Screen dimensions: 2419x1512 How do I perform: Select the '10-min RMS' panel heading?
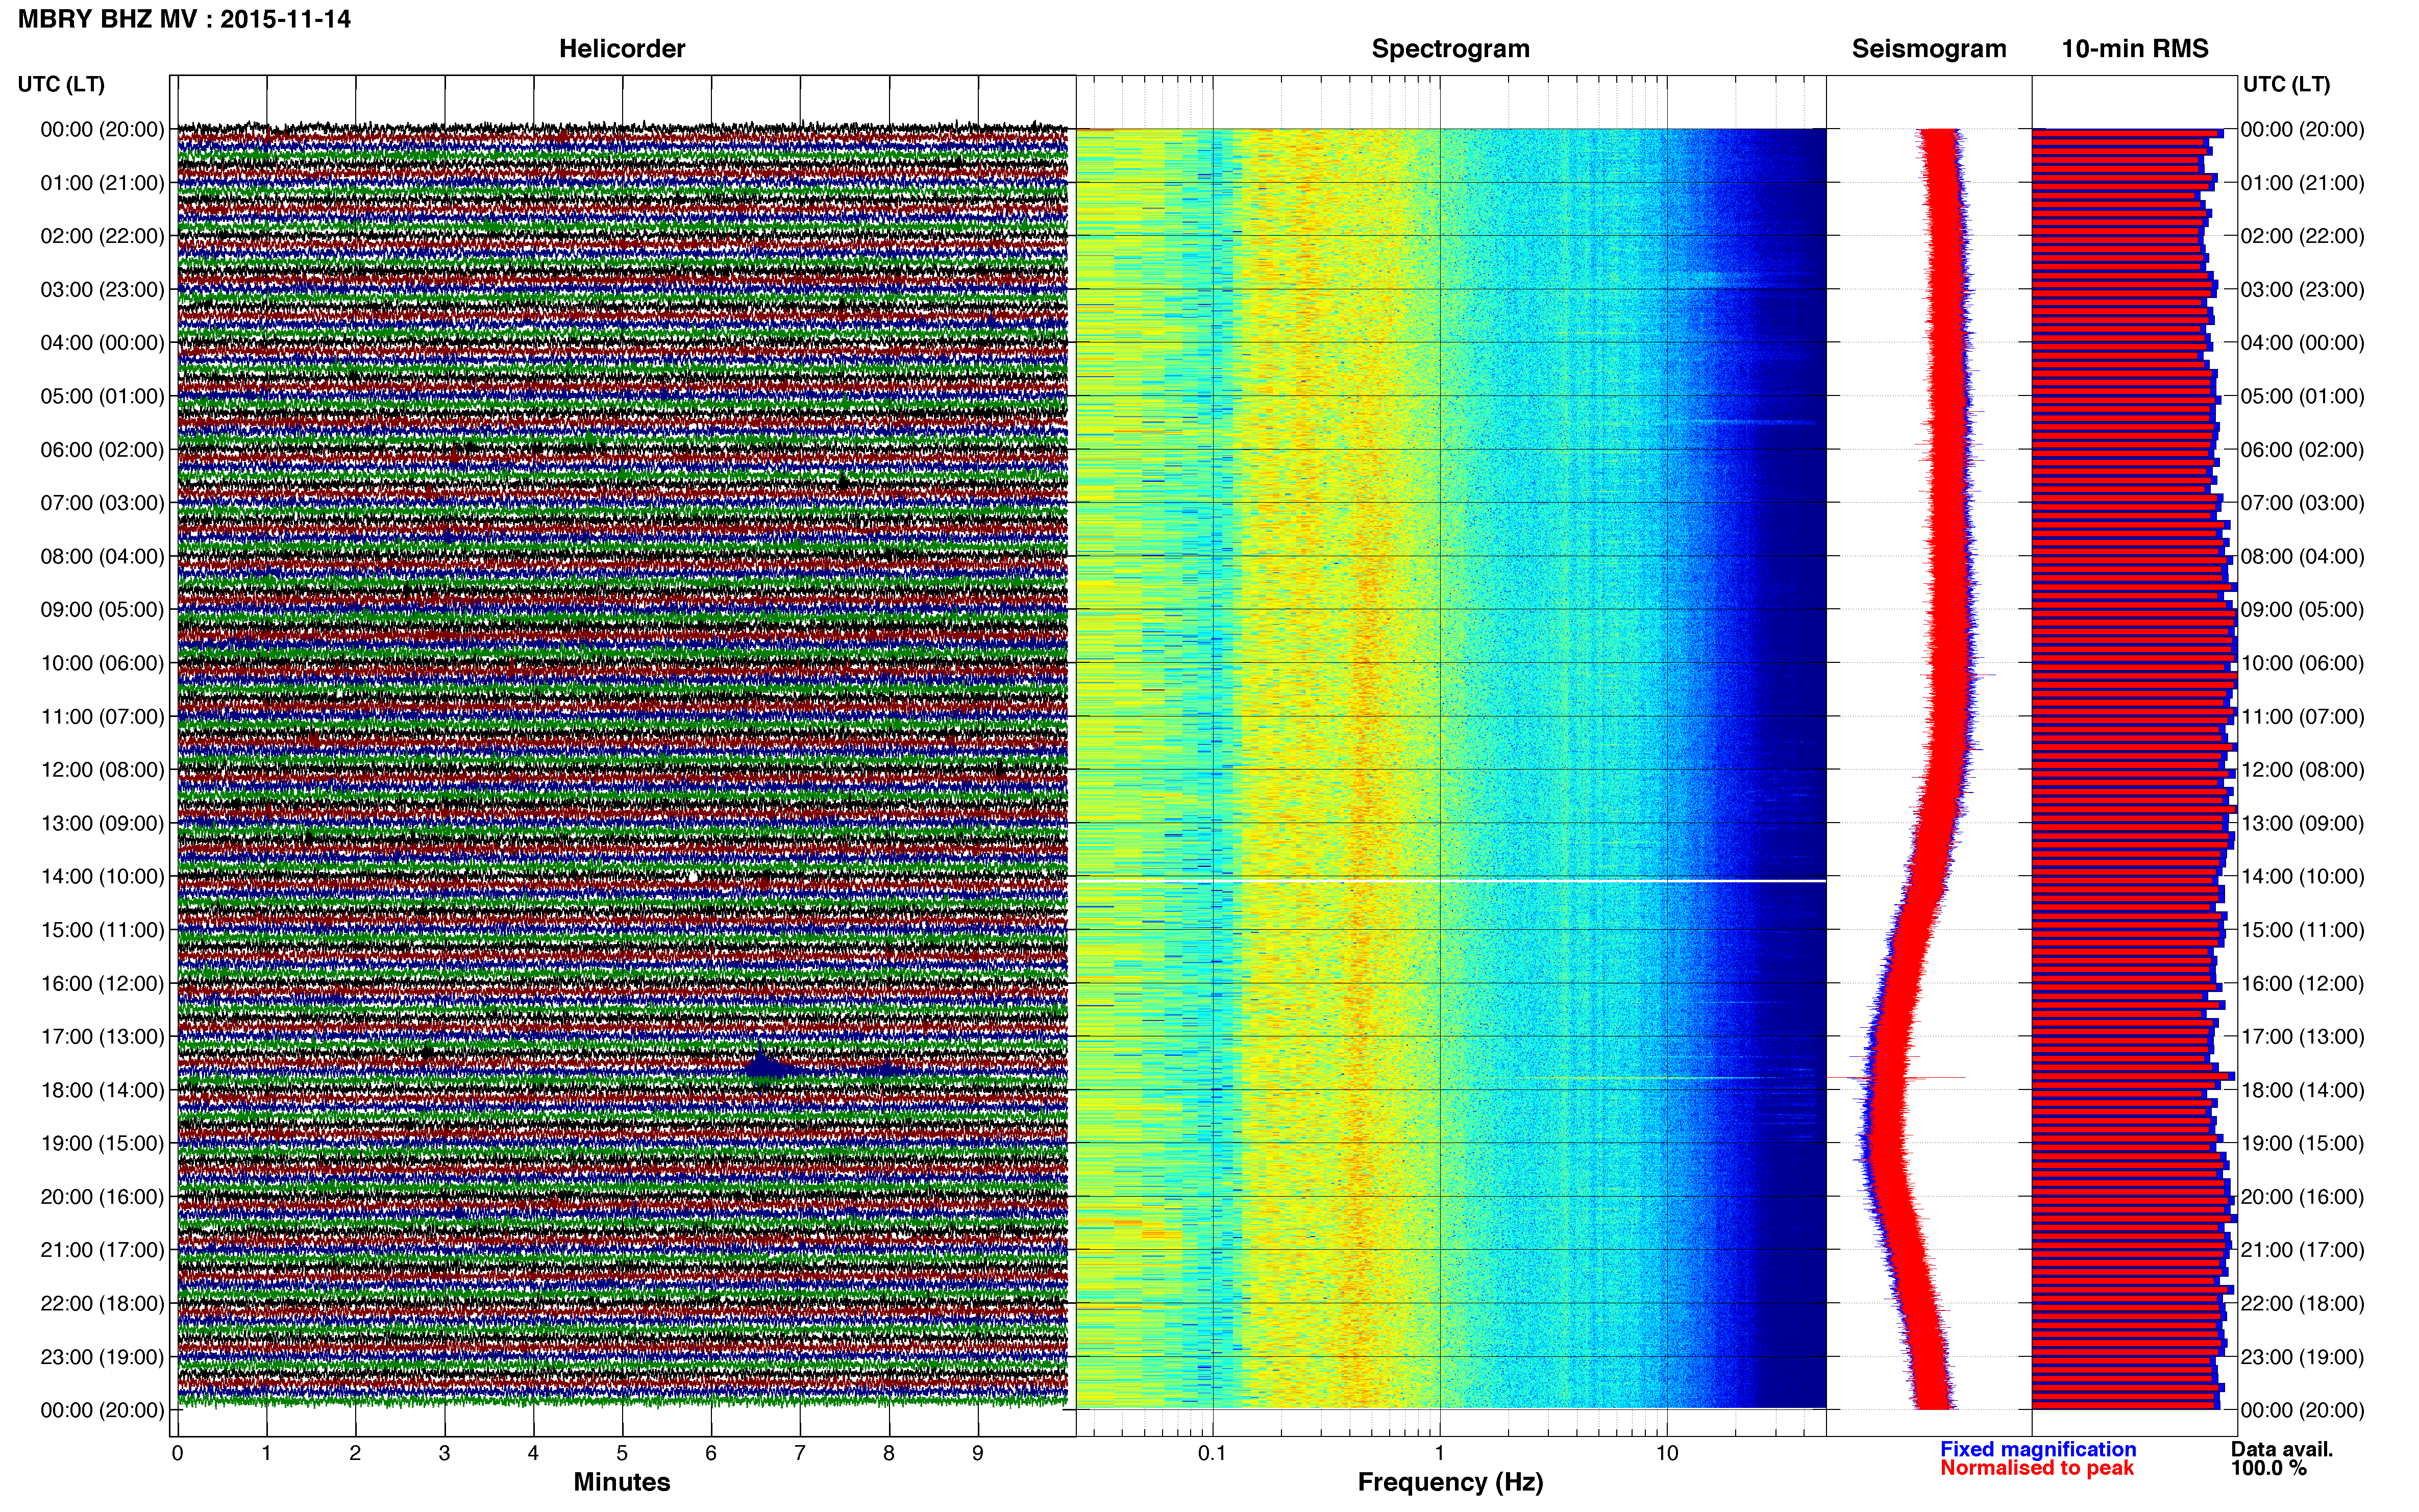pyautogui.click(x=2135, y=49)
